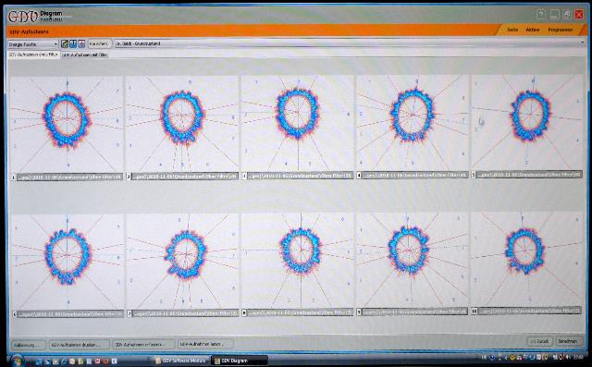Click the GDV Diagram taskbar button
Screen dimensions: 592x367
(239, 361)
